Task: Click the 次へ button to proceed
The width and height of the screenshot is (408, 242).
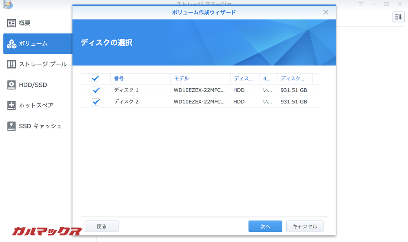Action: [265, 226]
